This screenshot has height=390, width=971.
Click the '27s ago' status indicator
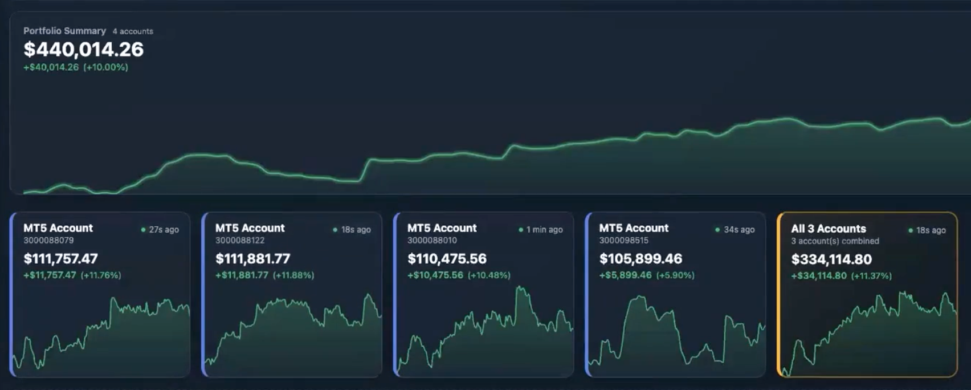click(160, 230)
